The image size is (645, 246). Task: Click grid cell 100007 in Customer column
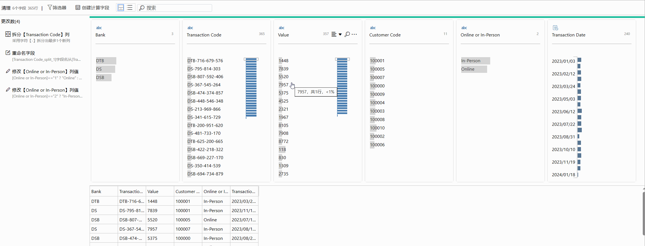point(188,229)
